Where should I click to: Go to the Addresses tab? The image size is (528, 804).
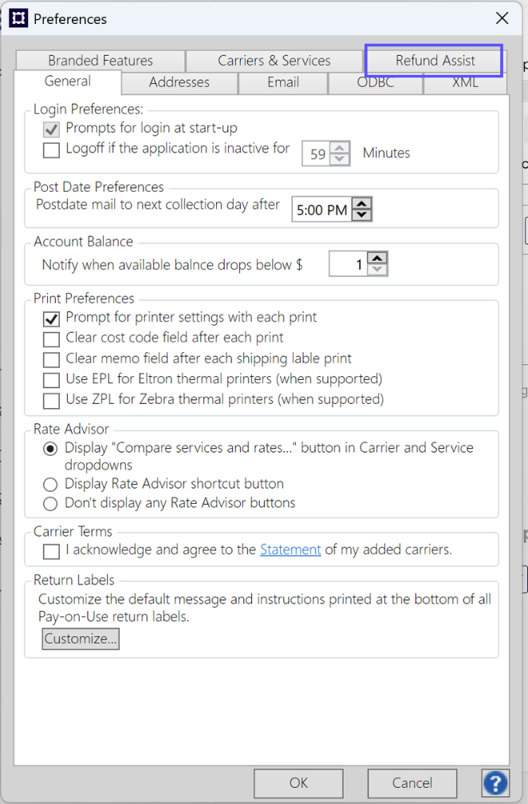pos(179,82)
